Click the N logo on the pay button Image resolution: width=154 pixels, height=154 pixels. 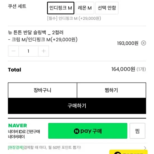click(x=76, y=131)
